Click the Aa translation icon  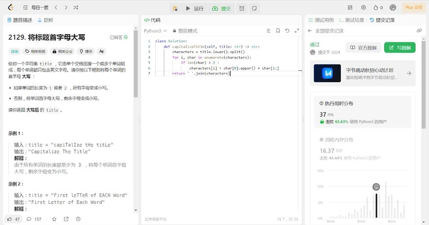tap(102, 51)
